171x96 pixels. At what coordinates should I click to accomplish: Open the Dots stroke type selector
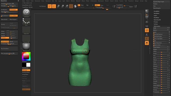pyautogui.click(x=26, y=22)
